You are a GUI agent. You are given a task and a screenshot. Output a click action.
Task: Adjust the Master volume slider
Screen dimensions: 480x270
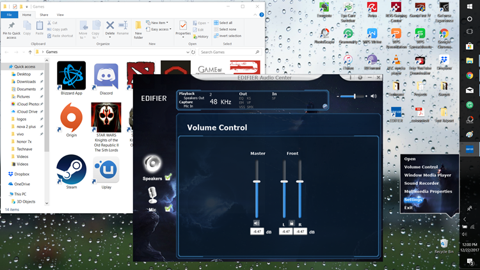click(257, 182)
